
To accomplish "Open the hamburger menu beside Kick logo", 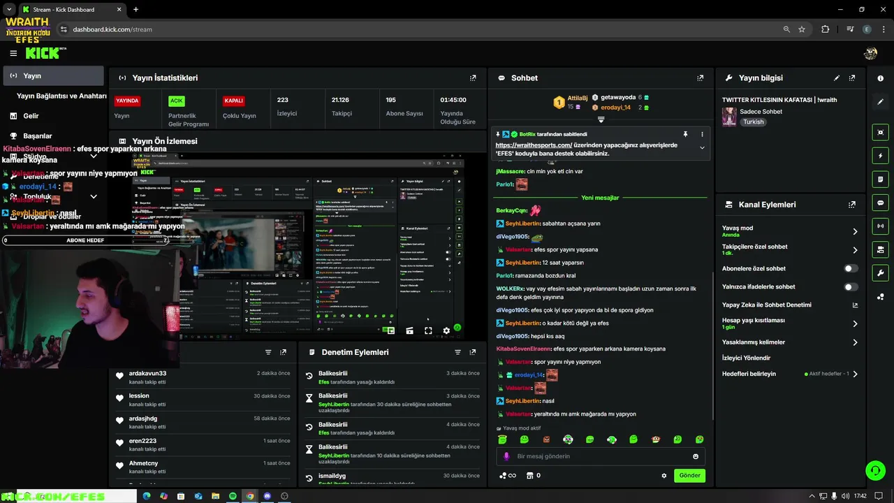I will (13, 53).
